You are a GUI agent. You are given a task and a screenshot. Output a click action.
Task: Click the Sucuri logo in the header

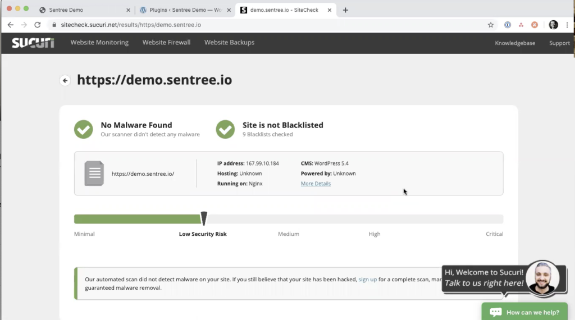[33, 43]
